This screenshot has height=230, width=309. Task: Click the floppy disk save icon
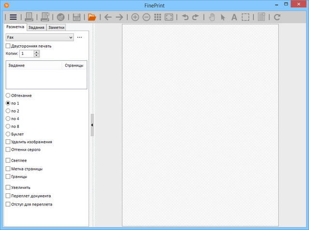[x=77, y=17]
